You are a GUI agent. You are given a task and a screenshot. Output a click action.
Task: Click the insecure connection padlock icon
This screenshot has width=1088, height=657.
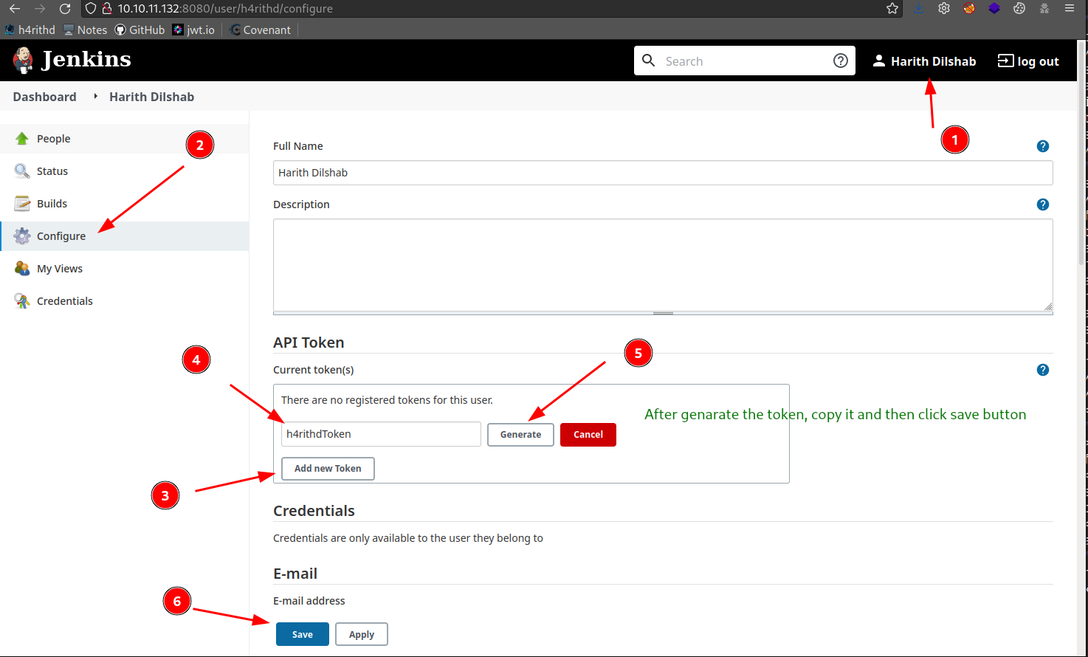(107, 9)
